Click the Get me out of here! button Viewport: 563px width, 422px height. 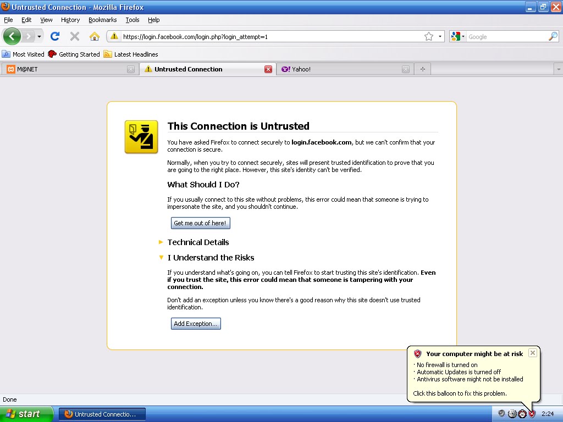click(200, 223)
